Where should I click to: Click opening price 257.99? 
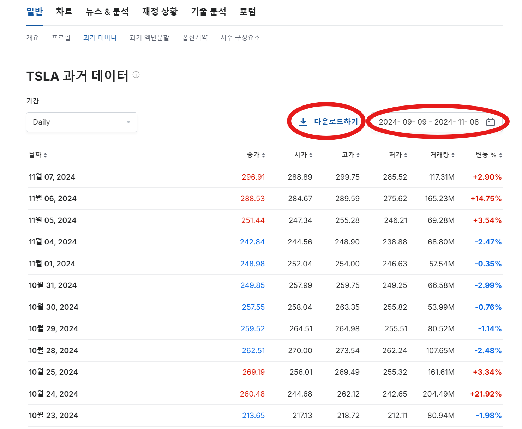(x=301, y=285)
